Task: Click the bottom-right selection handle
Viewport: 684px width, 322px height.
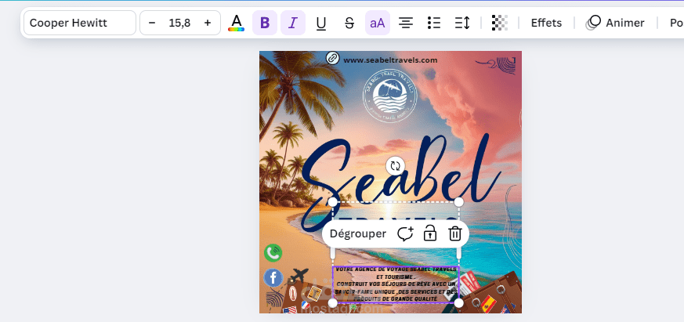Action: (x=458, y=302)
